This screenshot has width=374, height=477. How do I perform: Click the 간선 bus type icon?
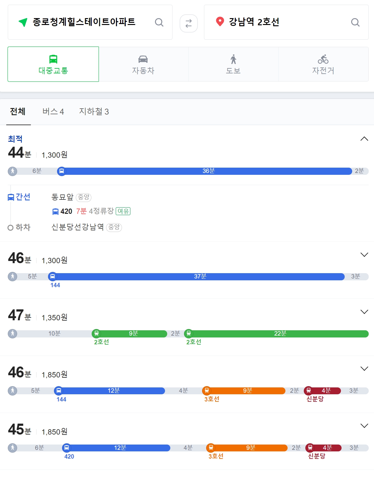pos(11,197)
